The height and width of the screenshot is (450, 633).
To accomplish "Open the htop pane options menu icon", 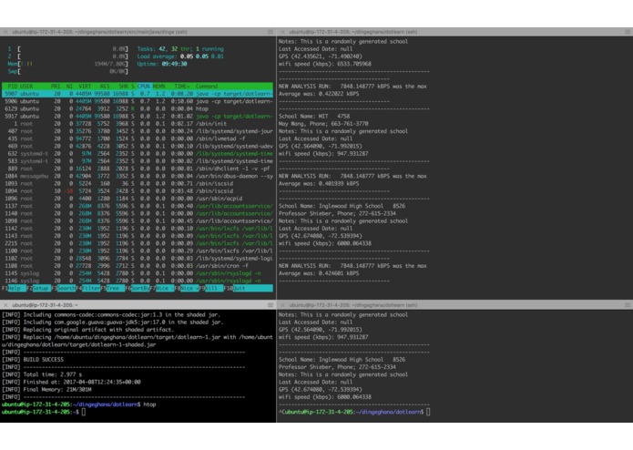I will pos(271,32).
